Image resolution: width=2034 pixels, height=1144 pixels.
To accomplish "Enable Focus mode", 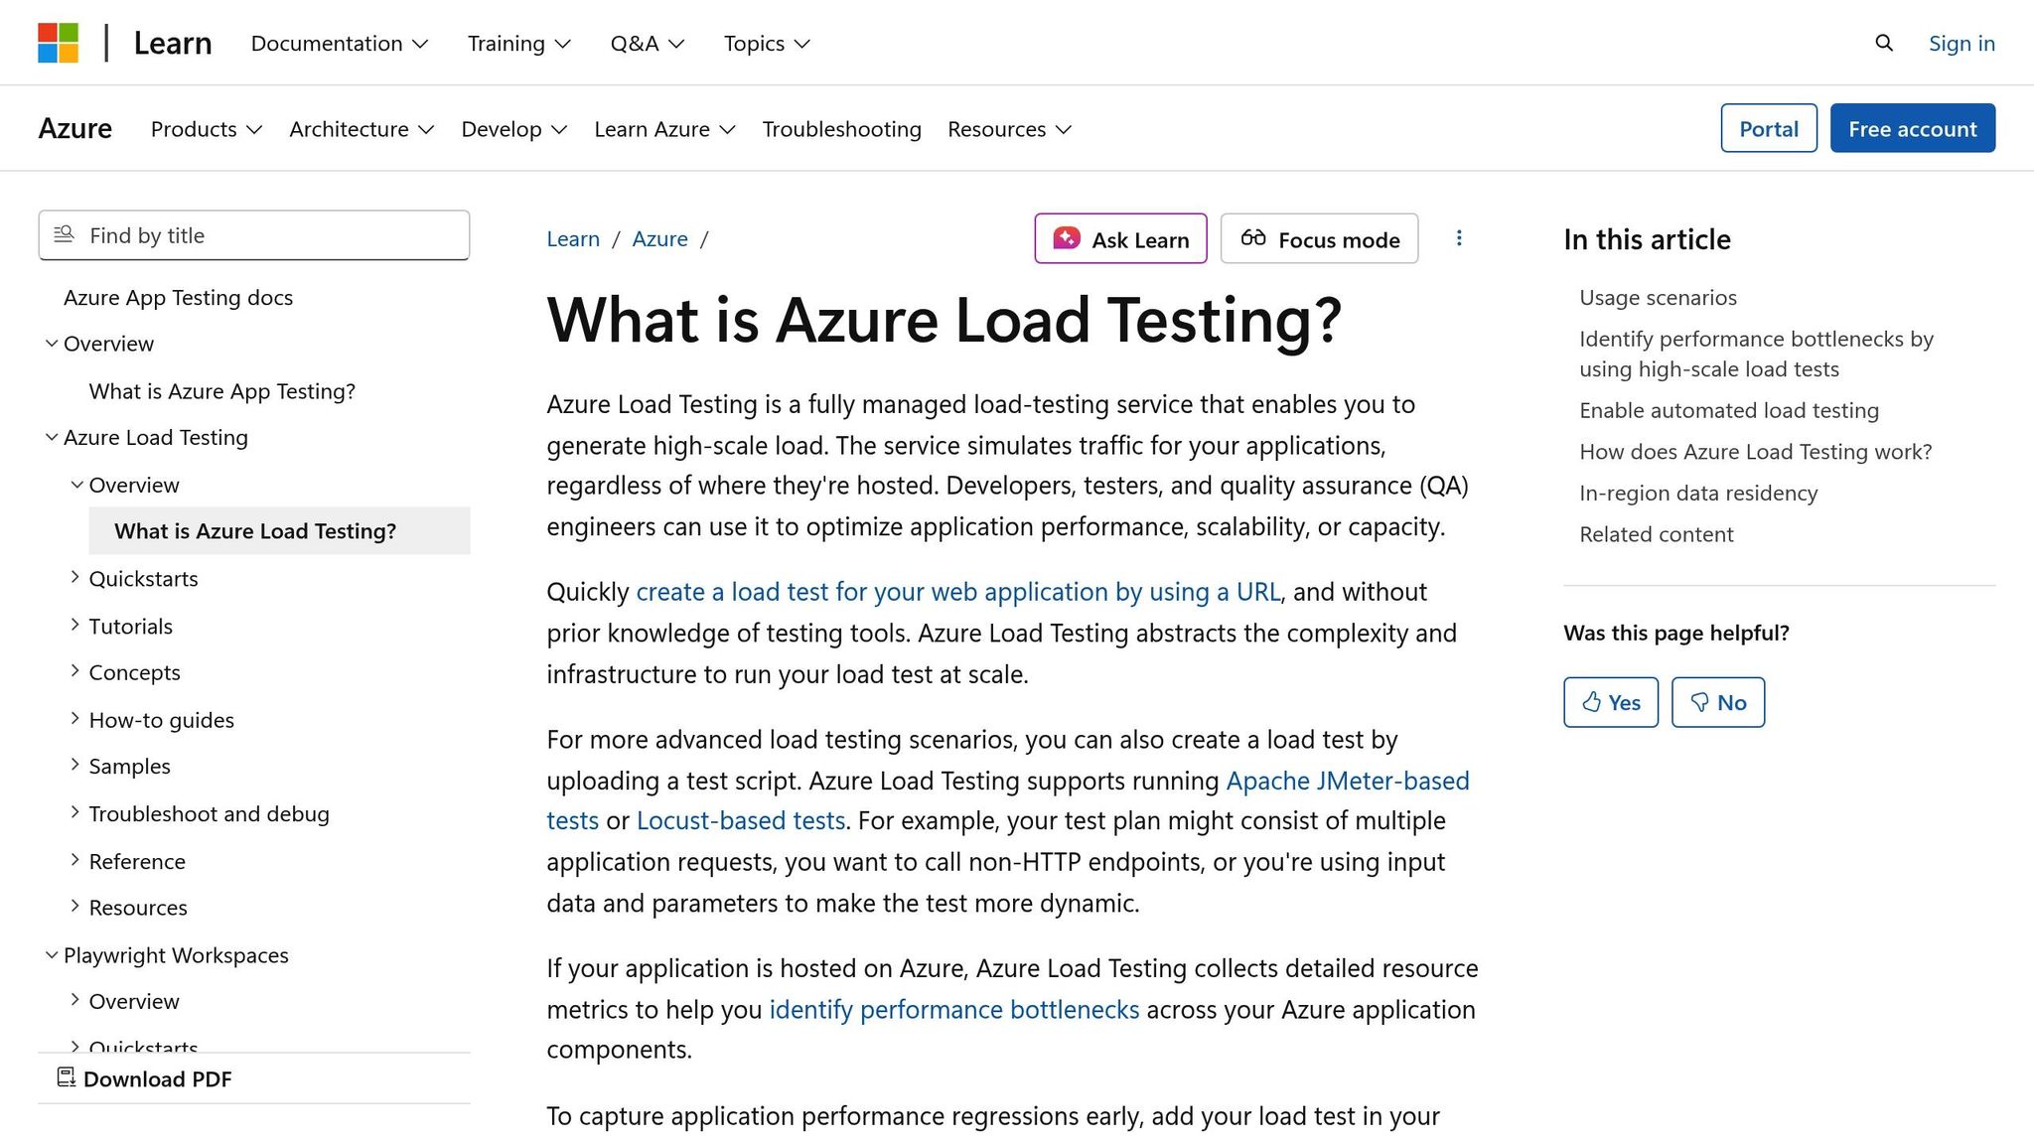I will [1319, 239].
